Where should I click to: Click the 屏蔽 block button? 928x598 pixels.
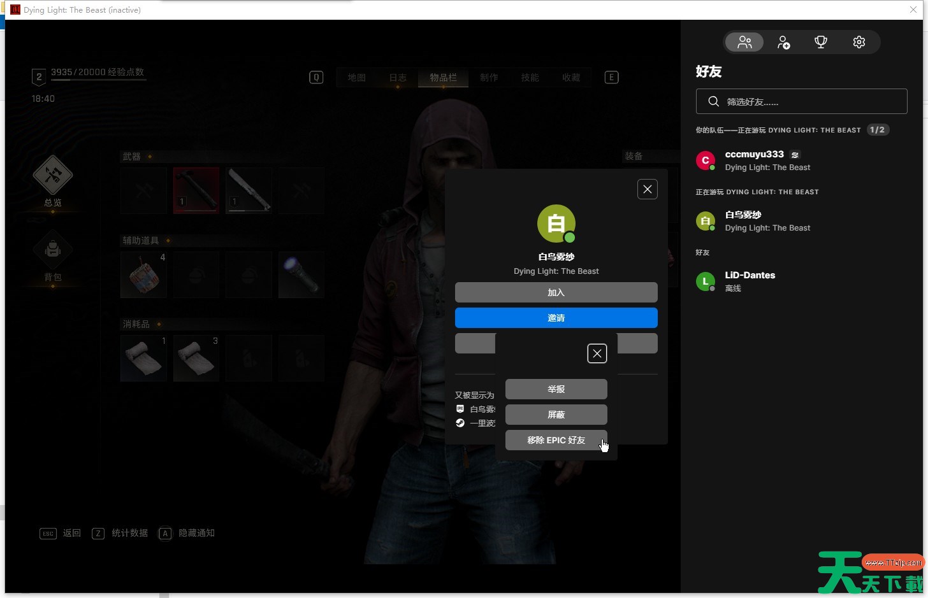556,415
